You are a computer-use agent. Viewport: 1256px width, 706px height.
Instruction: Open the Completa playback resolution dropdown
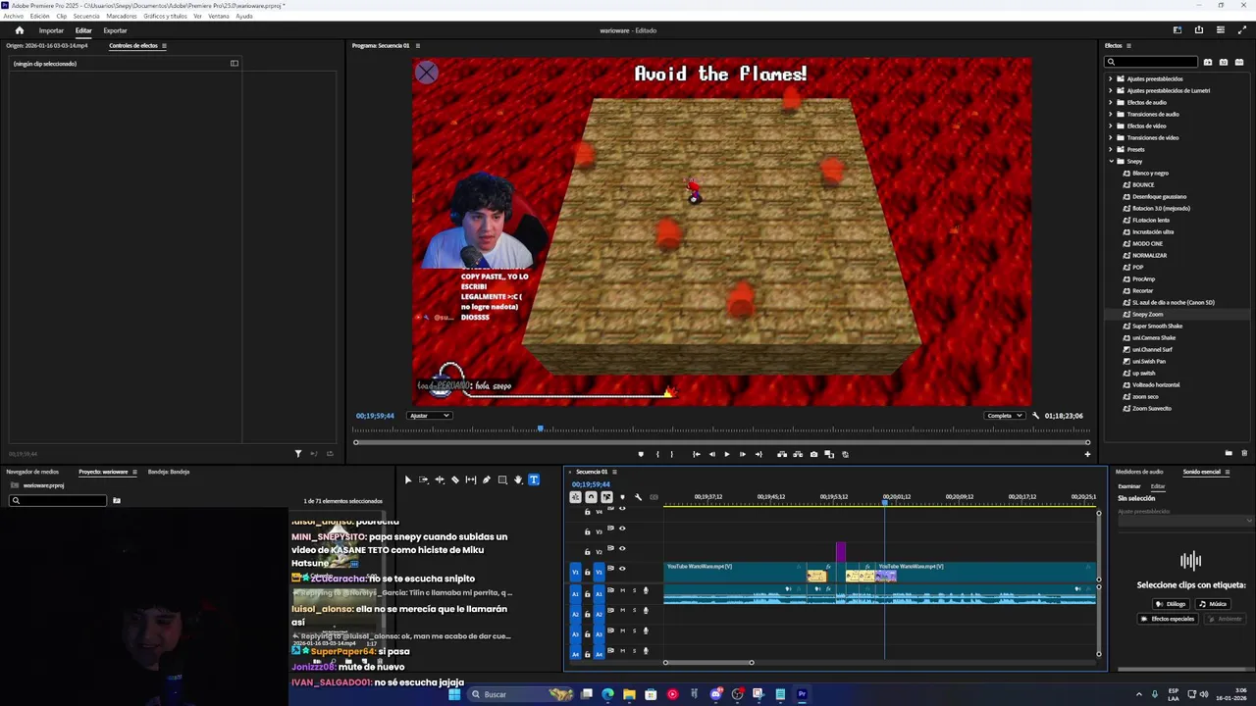click(1006, 416)
